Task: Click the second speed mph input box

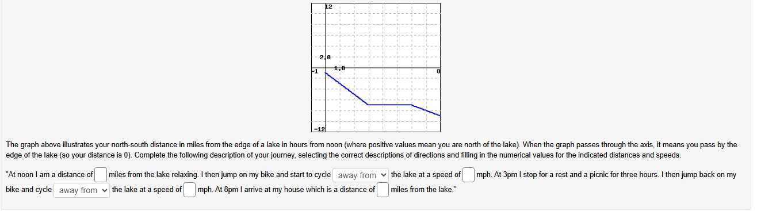Action: (189, 189)
